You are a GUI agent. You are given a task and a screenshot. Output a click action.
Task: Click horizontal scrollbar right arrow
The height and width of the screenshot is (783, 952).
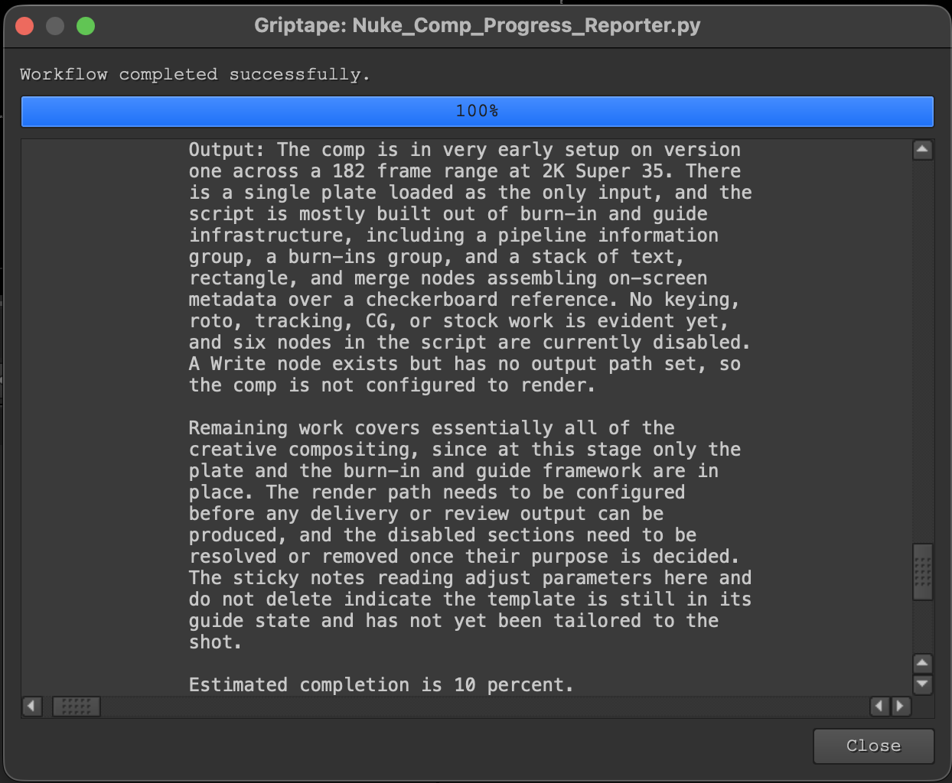click(901, 706)
